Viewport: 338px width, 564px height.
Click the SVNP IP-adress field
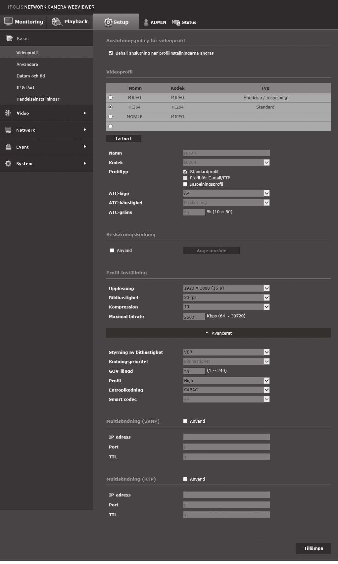226,437
